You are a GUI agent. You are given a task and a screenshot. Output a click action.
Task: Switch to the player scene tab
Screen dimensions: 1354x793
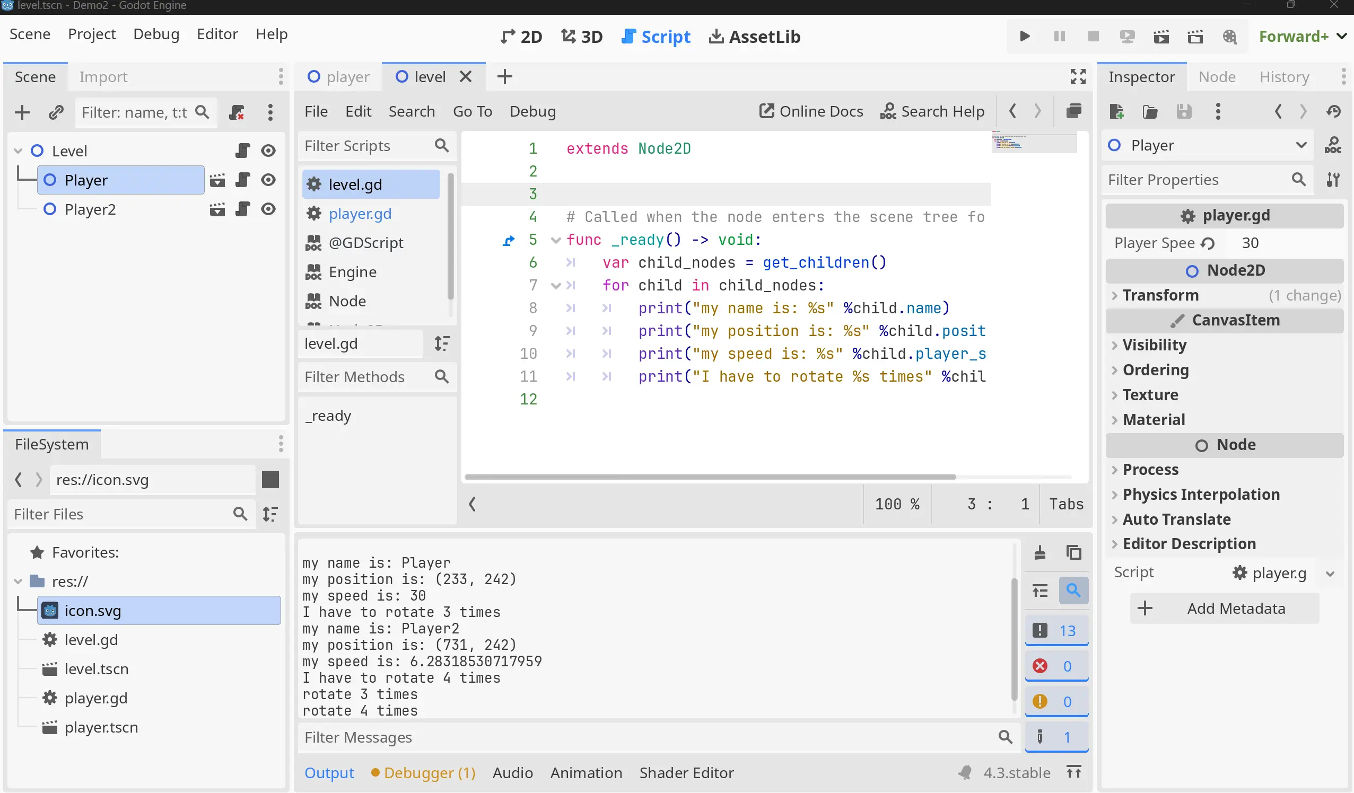[338, 77]
